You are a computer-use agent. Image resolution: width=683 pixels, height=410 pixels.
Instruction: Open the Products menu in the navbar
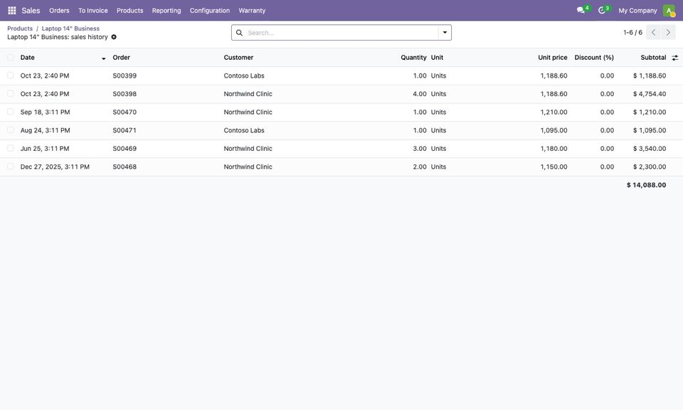[x=129, y=11]
